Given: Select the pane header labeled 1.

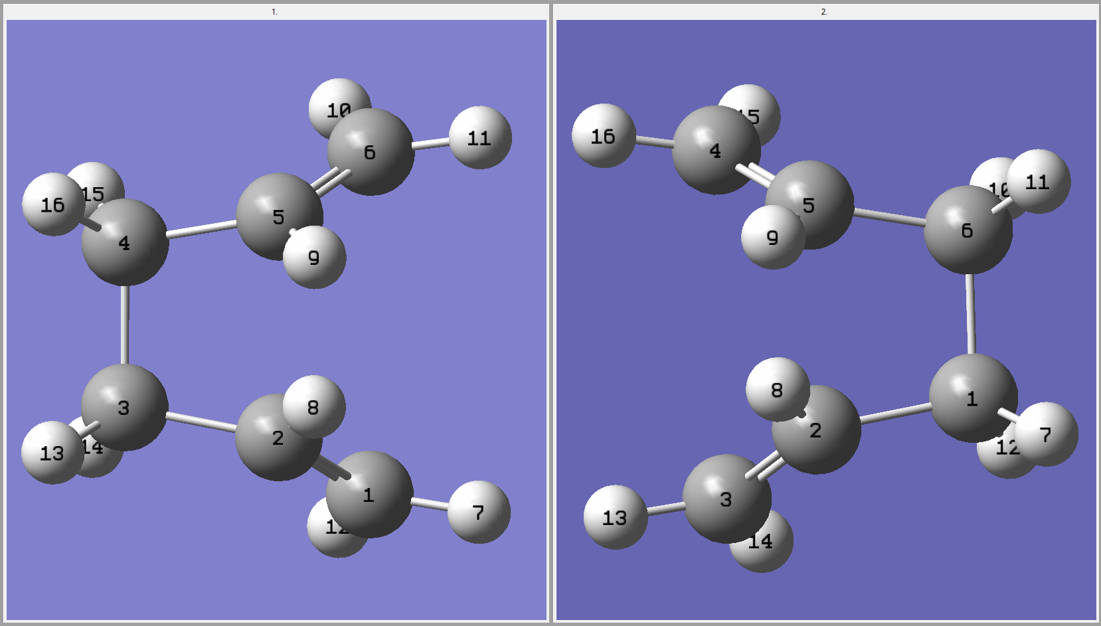Looking at the screenshot, I should click(274, 12).
